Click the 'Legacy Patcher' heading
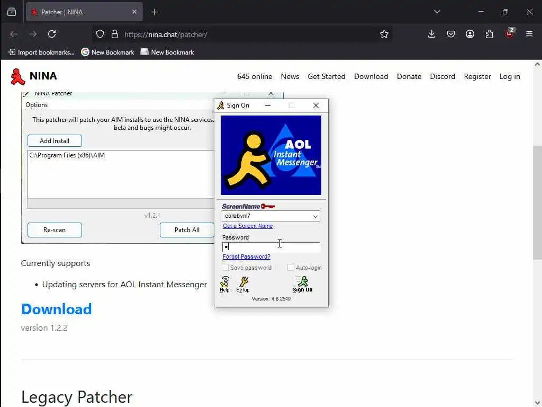 click(77, 396)
